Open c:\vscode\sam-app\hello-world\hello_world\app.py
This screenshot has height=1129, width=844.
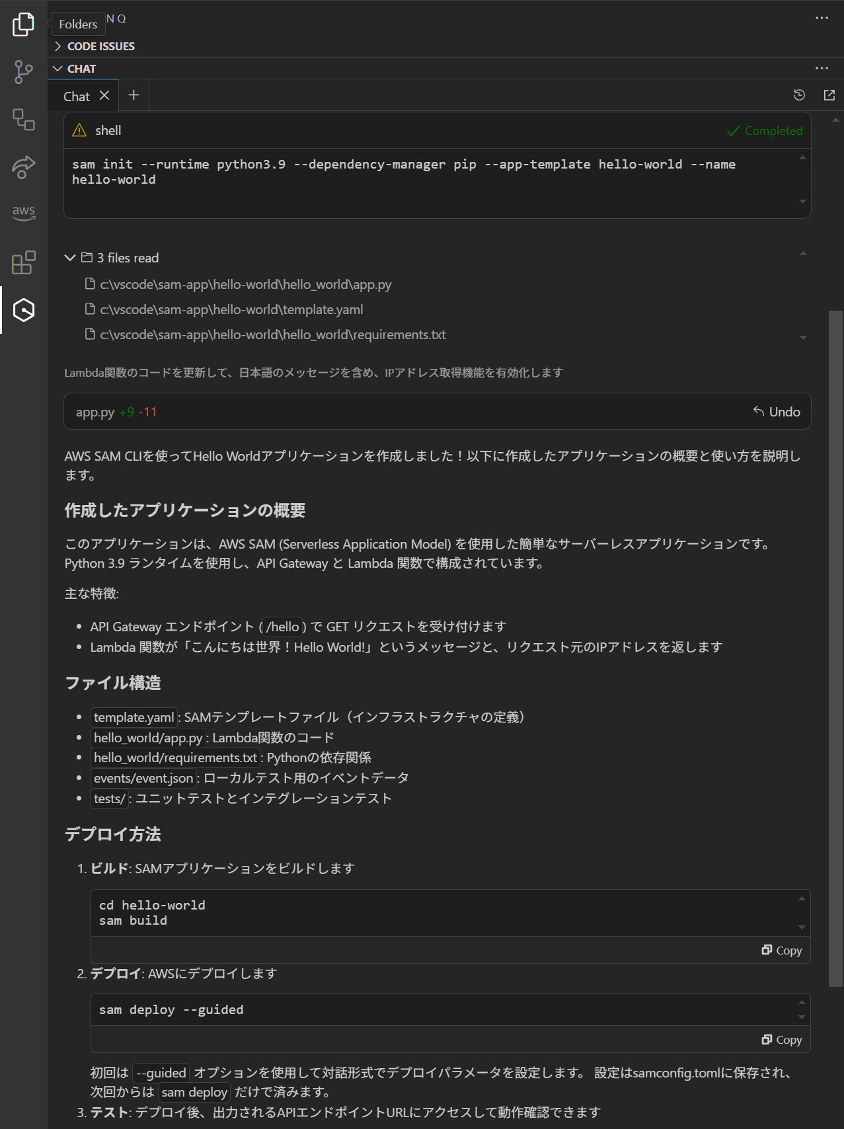tap(246, 284)
